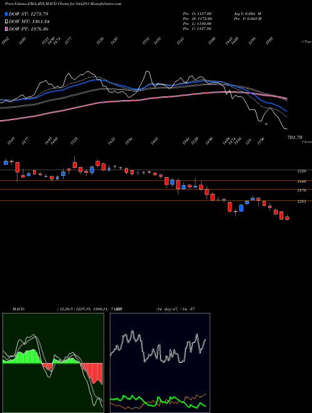This screenshot has width=312, height=413.
Task: Click the magenta DOW PT legend swatch
Action: (7, 29)
